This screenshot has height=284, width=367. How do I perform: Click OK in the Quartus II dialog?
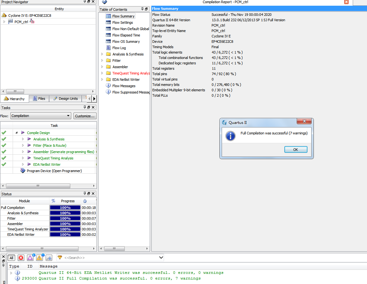(x=296, y=150)
